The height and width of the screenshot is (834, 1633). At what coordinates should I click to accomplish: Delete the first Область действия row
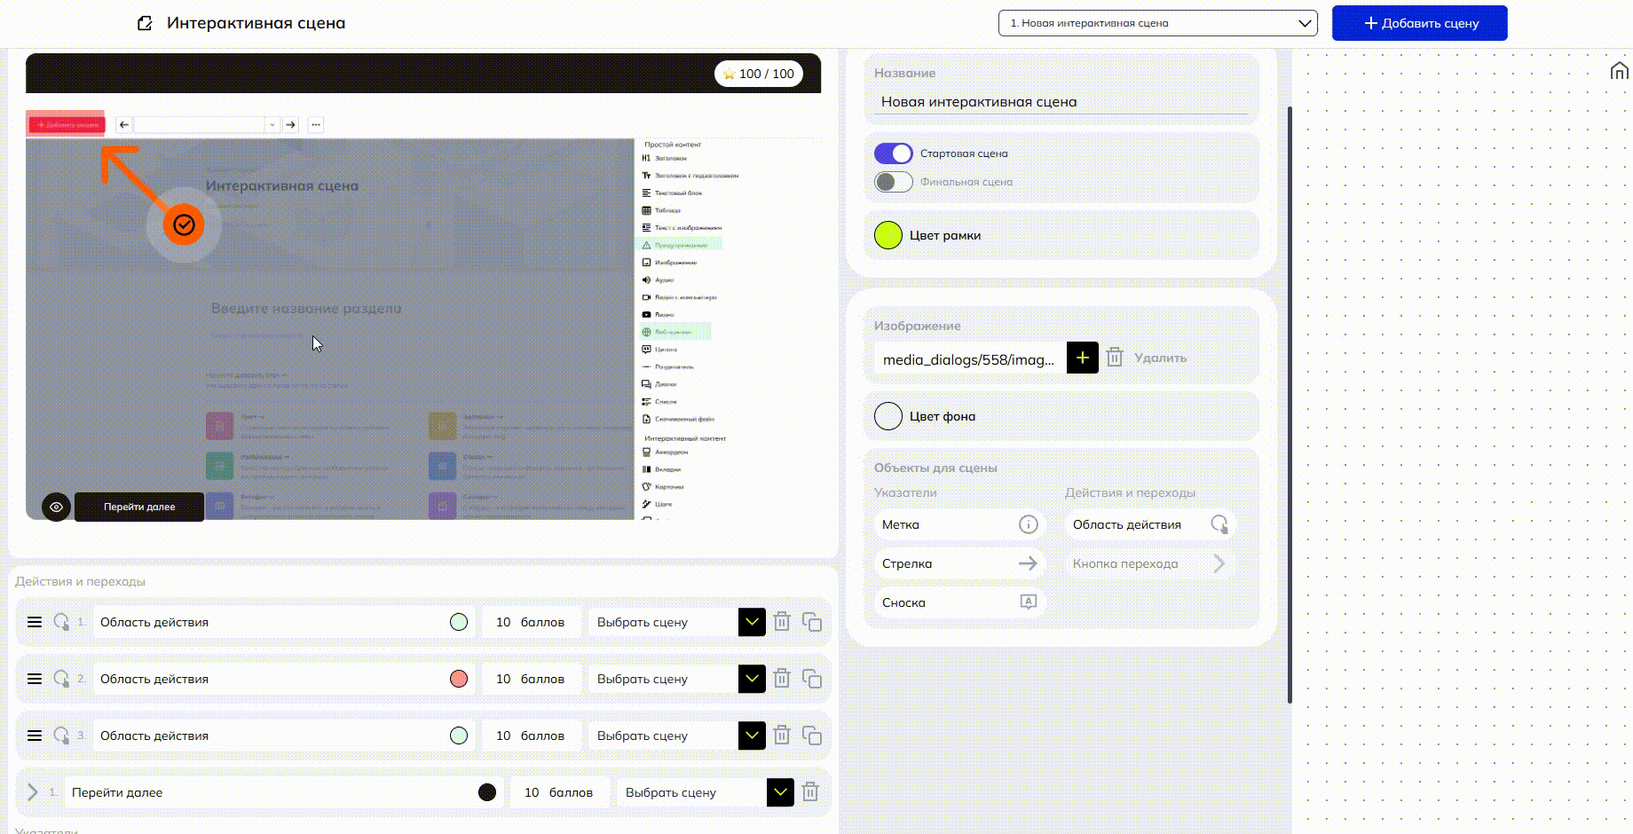782,622
